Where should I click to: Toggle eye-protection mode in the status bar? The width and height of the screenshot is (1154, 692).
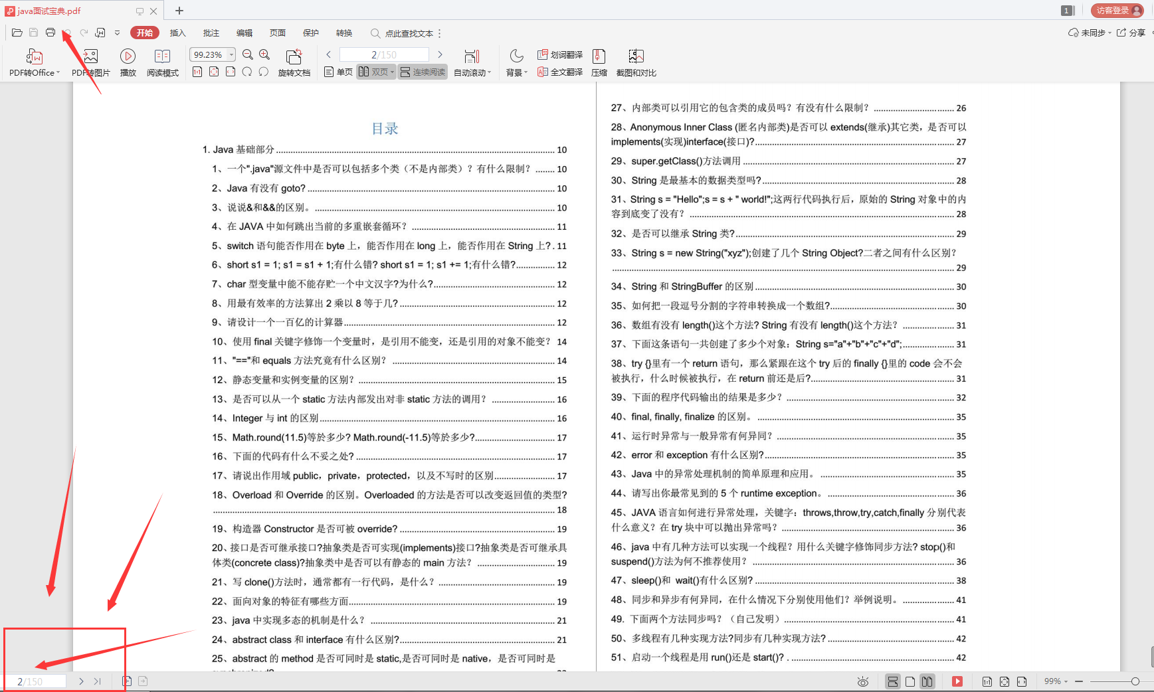click(862, 681)
